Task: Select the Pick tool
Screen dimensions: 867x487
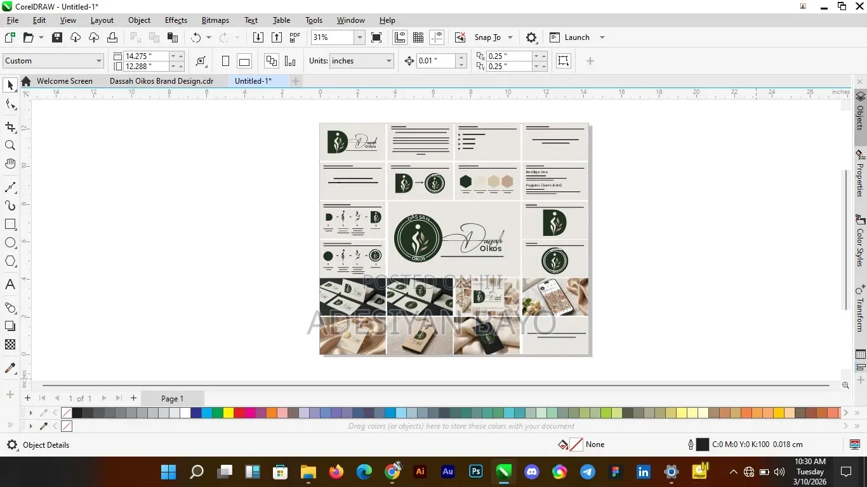Action: click(10, 85)
